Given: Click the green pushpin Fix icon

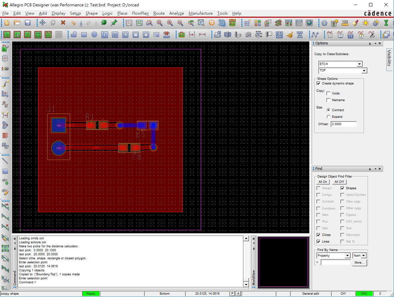Looking at the screenshot, I should 114,23.
